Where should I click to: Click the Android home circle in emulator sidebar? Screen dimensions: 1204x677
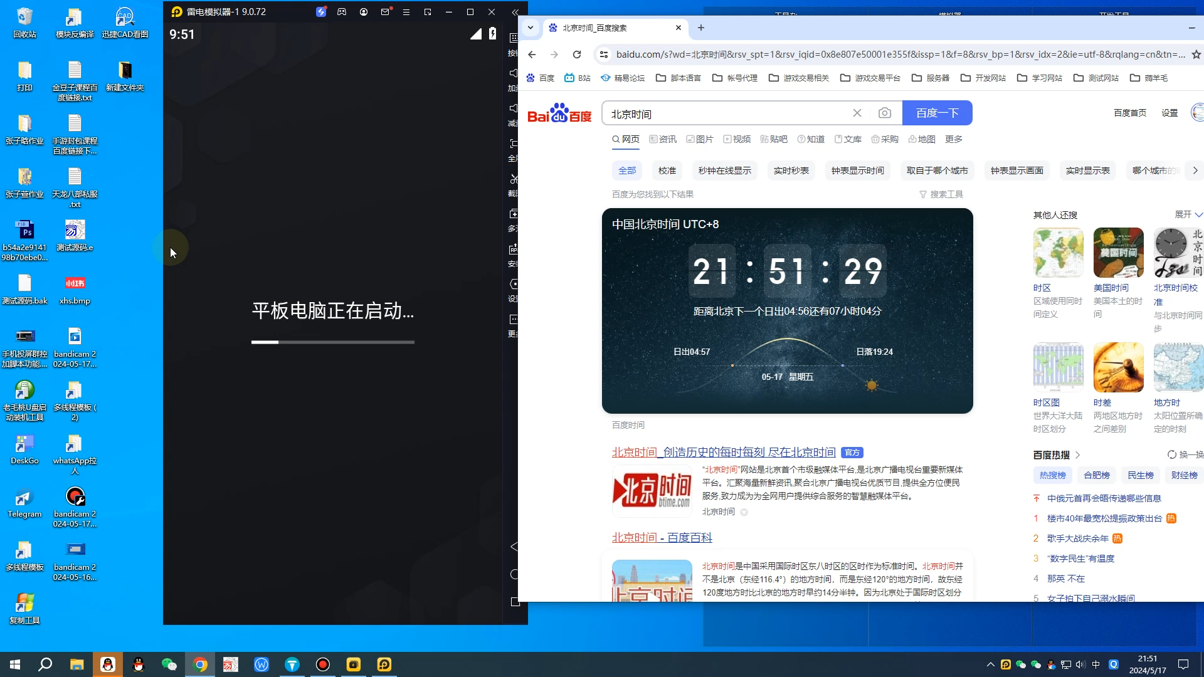pos(515,574)
